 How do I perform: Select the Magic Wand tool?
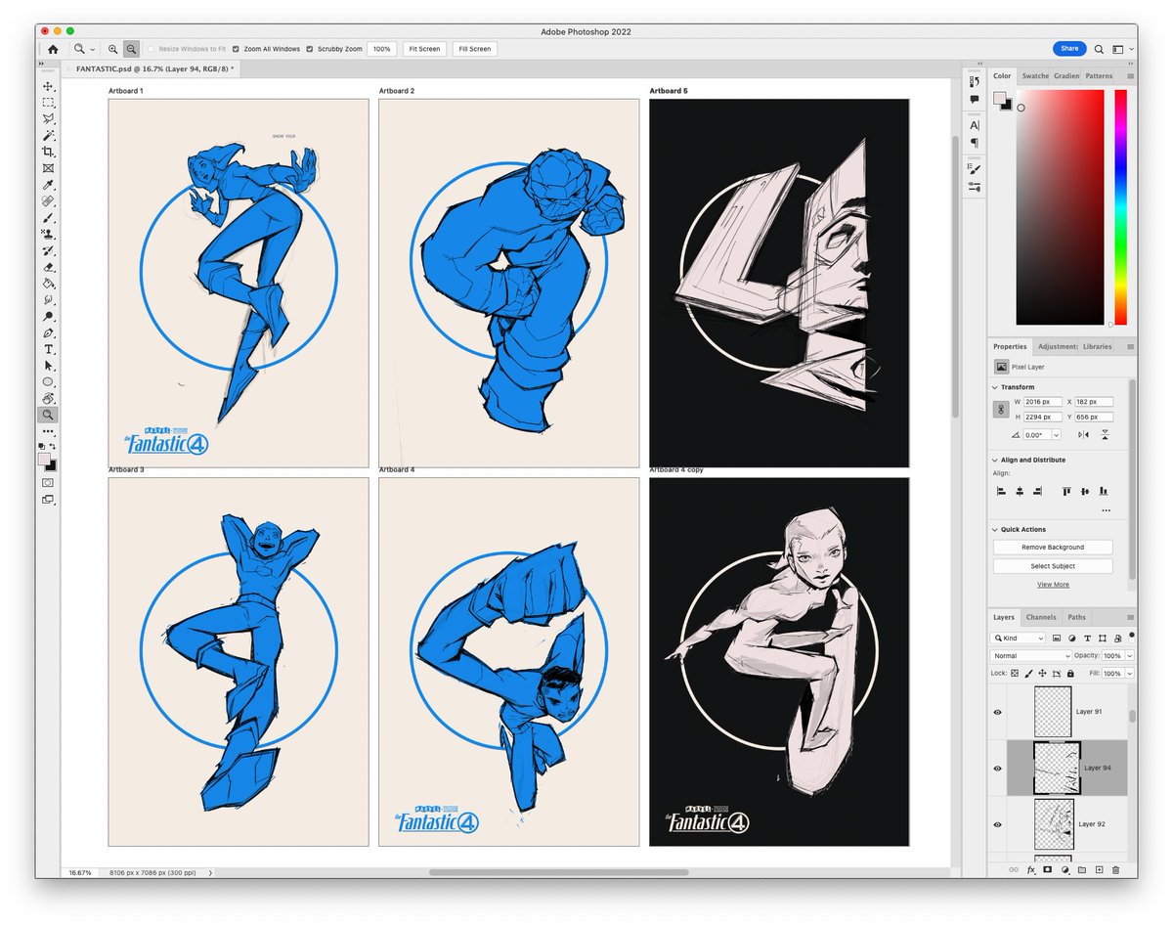48,135
